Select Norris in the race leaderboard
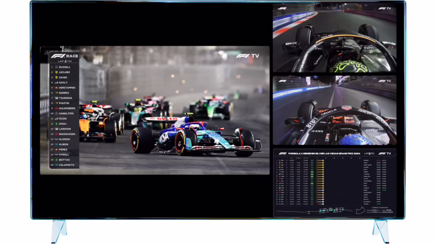The image size is (435, 244). pos(64,93)
